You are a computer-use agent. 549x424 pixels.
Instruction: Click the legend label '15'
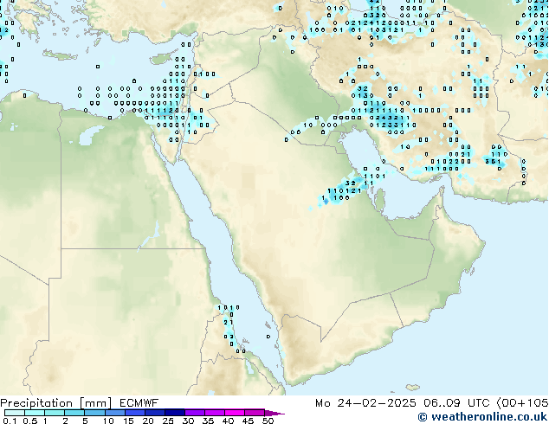point(128,421)
